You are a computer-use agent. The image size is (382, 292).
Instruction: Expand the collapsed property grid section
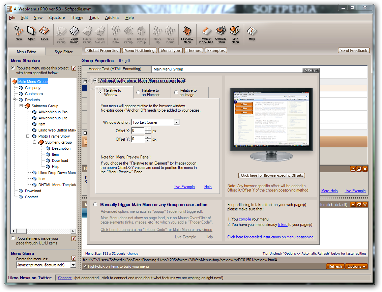click(85, 133)
